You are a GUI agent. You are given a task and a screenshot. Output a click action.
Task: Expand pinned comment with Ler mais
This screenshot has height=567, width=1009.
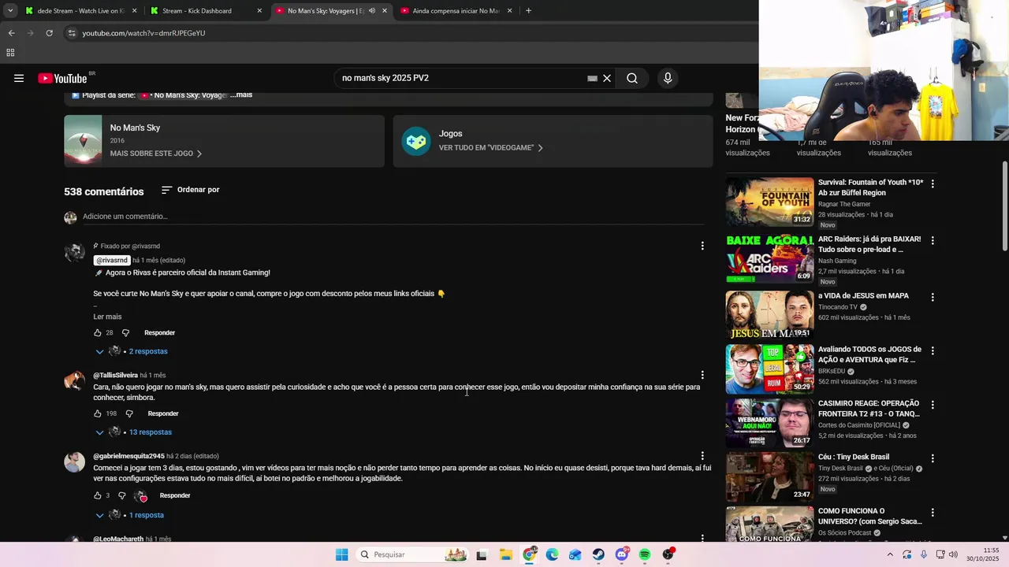107,317
